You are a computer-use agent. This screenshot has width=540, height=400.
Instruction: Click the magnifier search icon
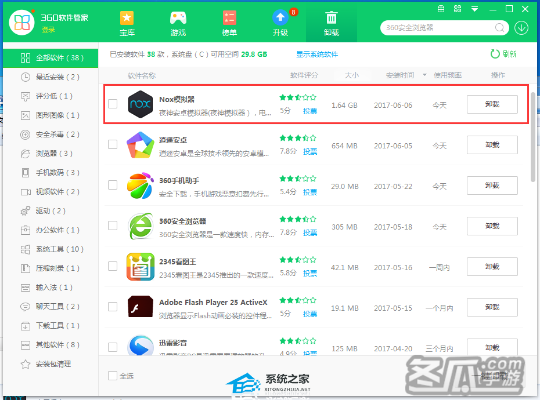coord(500,28)
